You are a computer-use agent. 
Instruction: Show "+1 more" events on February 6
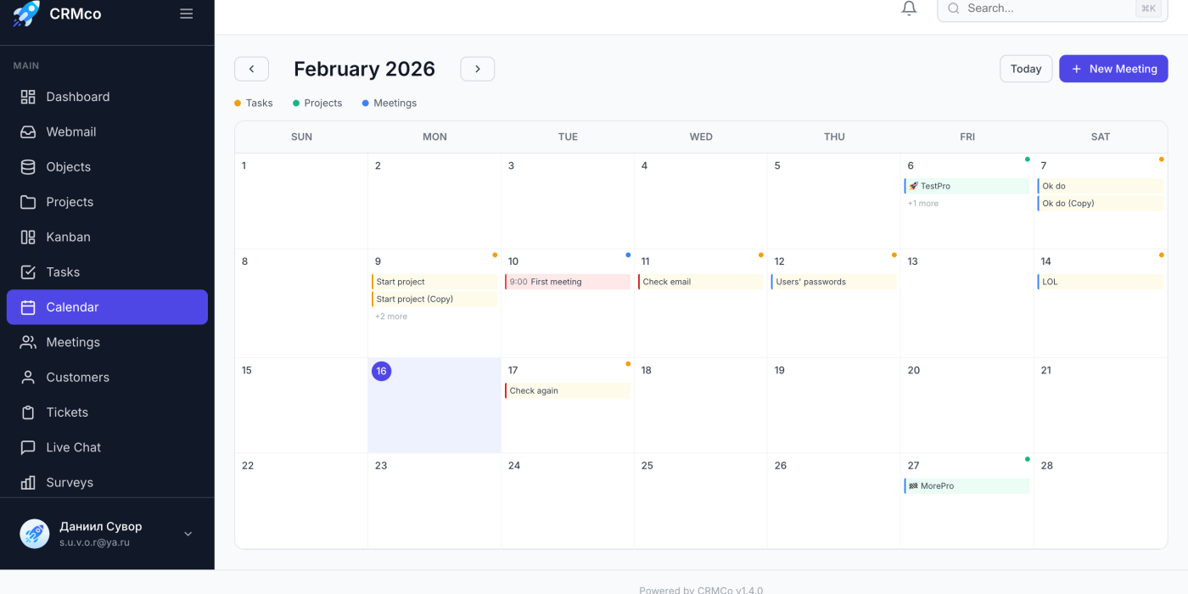923,204
